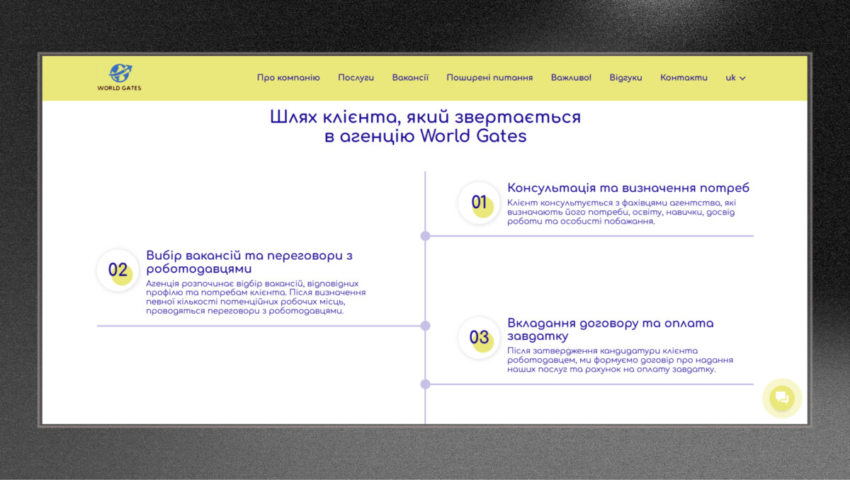Open the chat widget bubble
The height and width of the screenshot is (480, 850).
[782, 398]
